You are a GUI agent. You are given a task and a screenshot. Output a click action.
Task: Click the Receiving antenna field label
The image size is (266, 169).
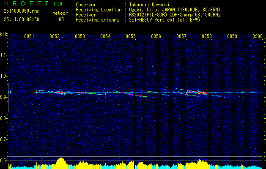click(97, 20)
